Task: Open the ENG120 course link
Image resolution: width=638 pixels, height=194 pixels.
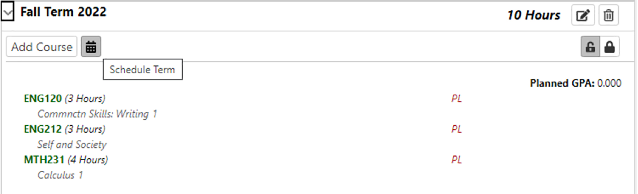Action: pyautogui.click(x=43, y=99)
